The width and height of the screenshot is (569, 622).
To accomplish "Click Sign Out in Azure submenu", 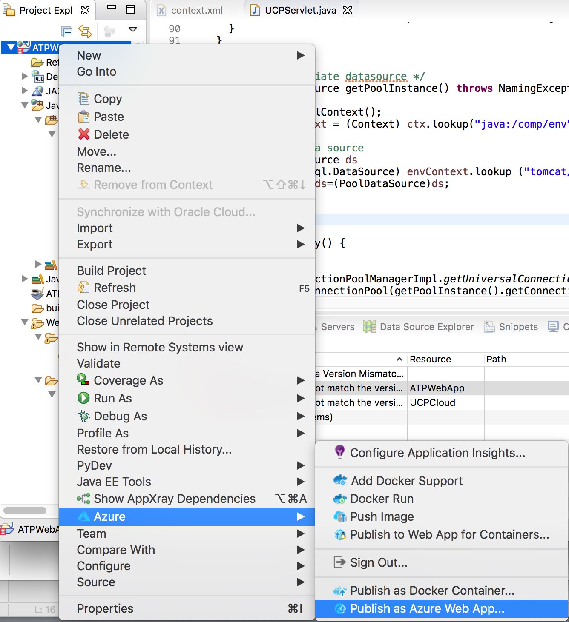I will click(x=378, y=562).
